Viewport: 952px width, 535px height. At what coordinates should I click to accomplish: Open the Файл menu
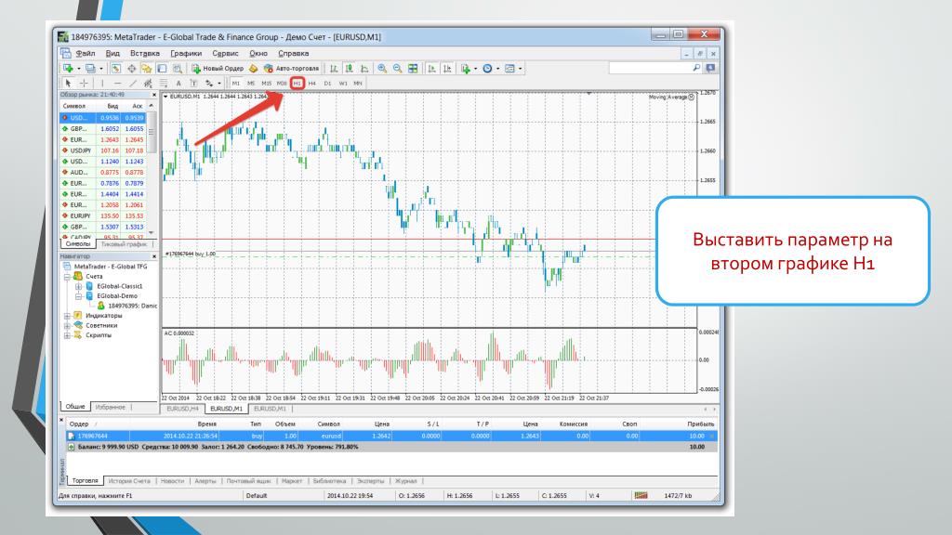click(x=86, y=53)
